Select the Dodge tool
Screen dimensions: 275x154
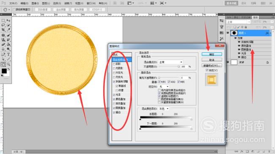[8, 49]
